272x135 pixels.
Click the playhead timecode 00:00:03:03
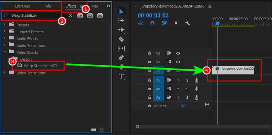point(153,16)
